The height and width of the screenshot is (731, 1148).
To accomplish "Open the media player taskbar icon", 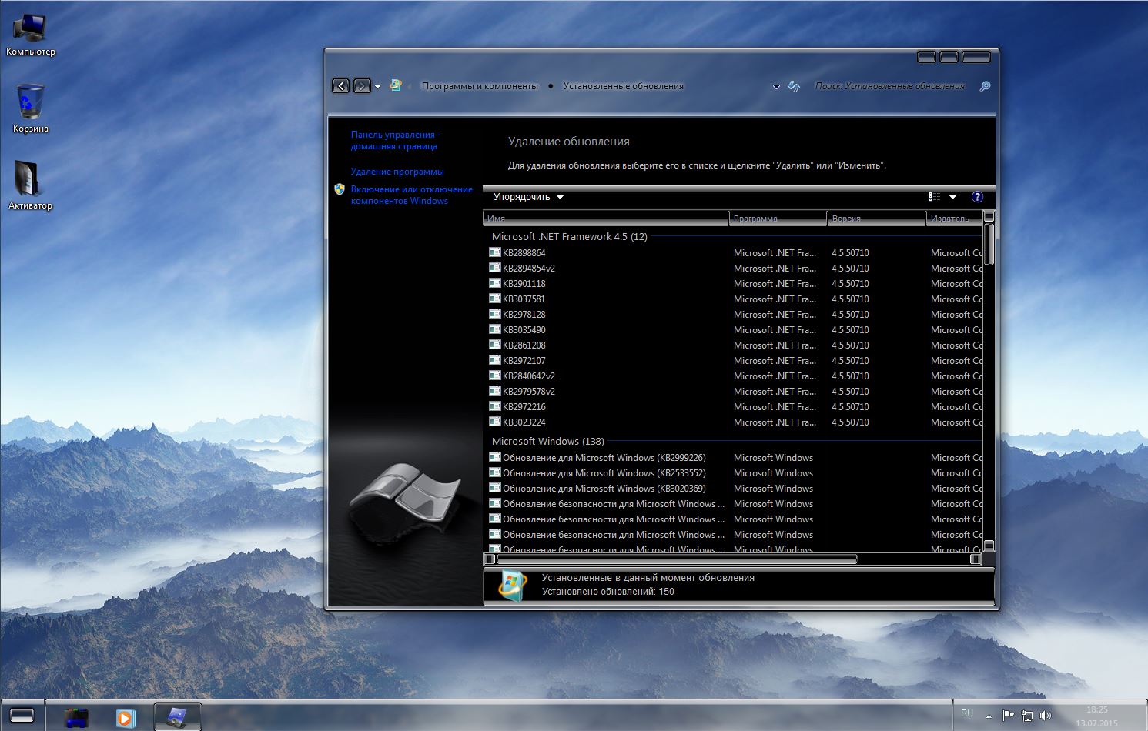I will tap(125, 718).
